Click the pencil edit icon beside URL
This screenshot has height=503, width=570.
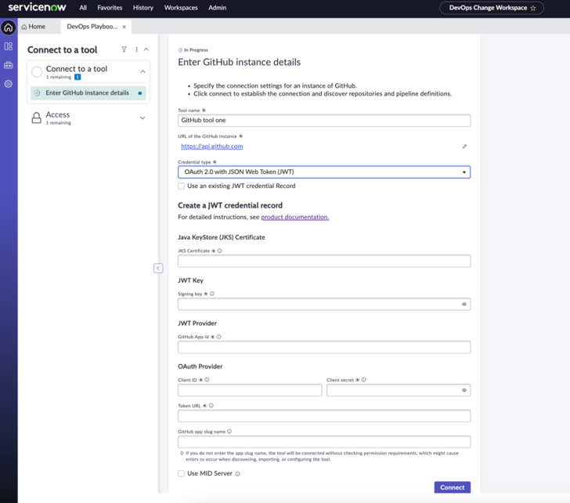click(x=464, y=147)
